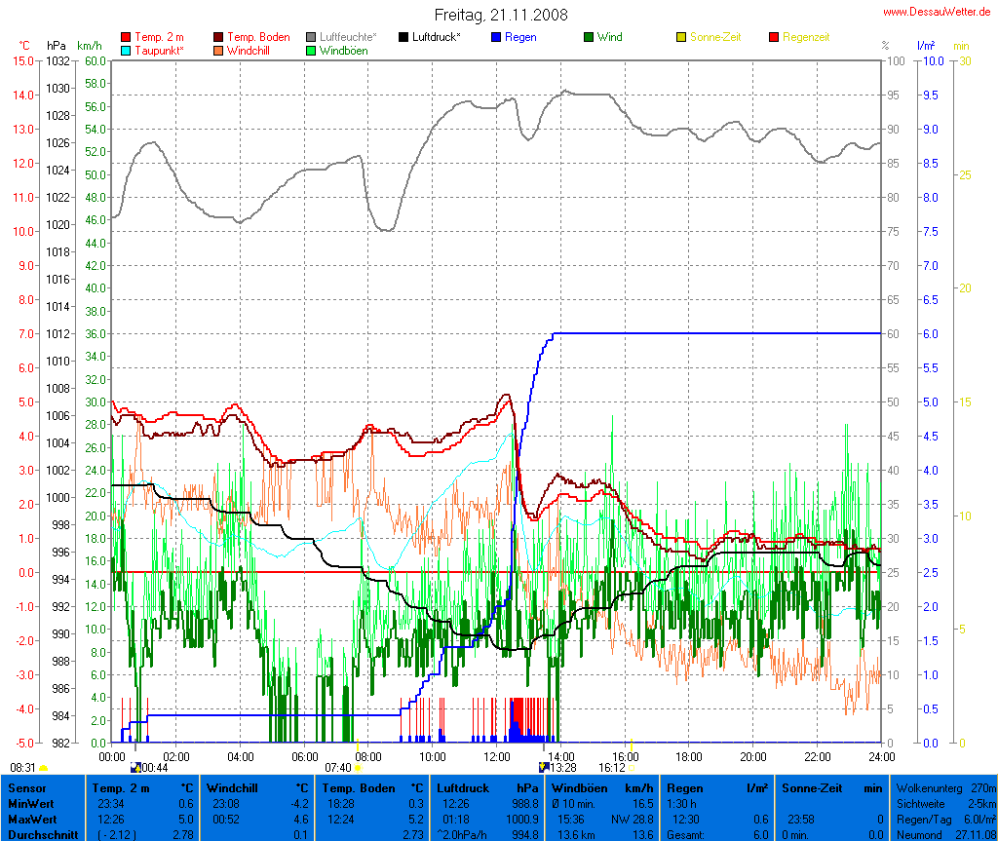Click the sun icon next to 08:31
This screenshot has width=998, height=841.
44,769
